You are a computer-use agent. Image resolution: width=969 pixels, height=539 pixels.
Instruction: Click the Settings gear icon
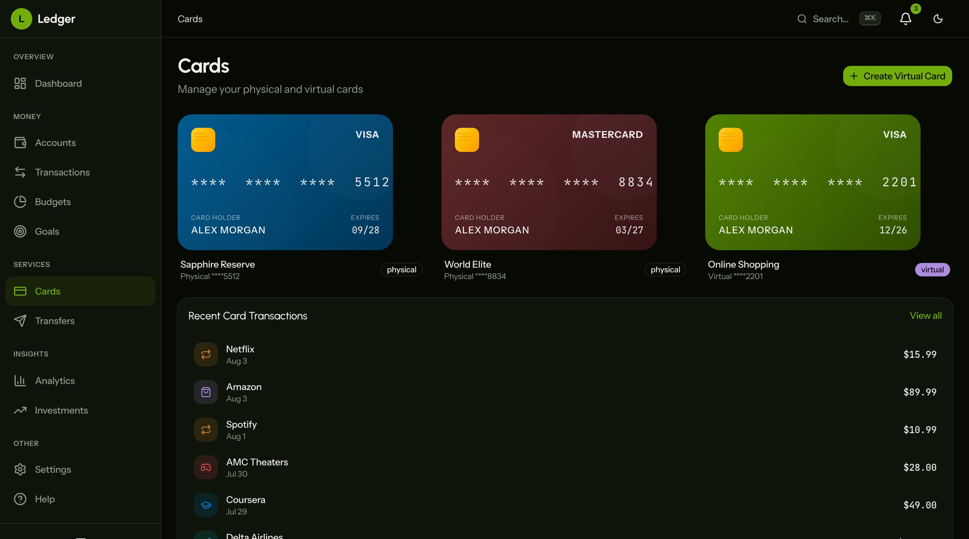tap(20, 470)
